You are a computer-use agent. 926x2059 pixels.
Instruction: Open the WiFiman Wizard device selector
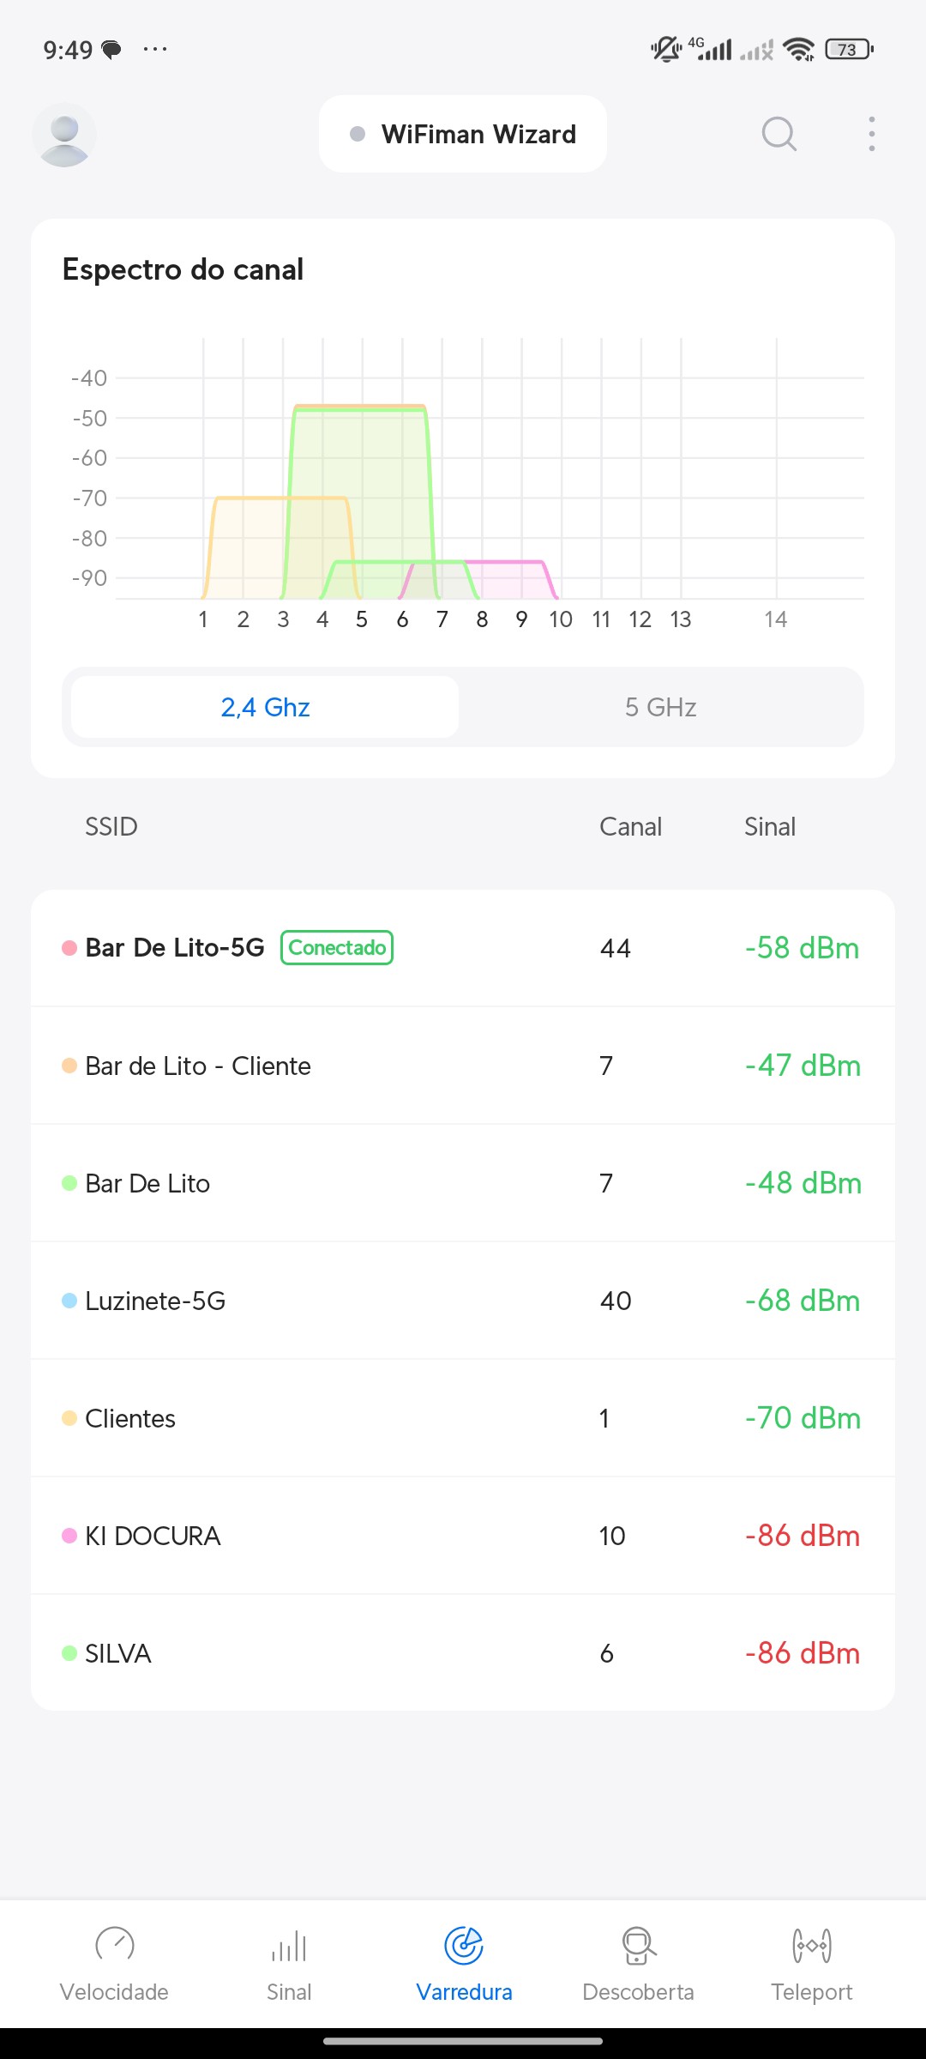point(463,134)
